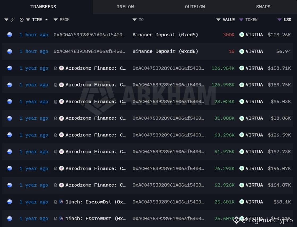Open Binance Deposit (0xcd5) in 300K row
The width and height of the screenshot is (297, 227).
point(165,35)
